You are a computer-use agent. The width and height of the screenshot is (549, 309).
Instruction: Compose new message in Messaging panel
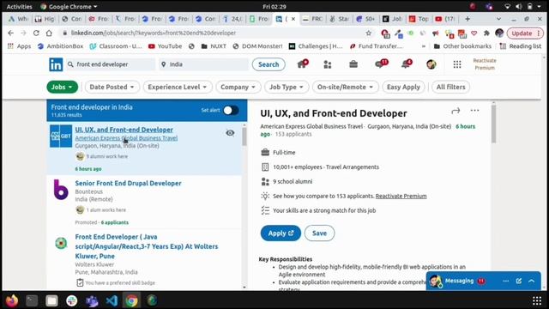[518, 281]
